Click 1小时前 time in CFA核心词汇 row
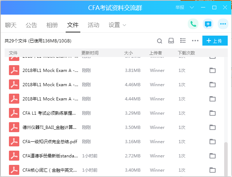The width and height of the screenshot is (232, 177). 90,170
